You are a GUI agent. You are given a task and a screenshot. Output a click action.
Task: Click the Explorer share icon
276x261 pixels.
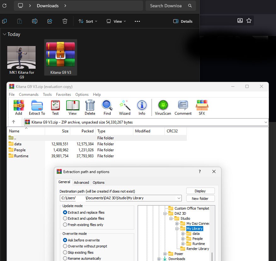(x=50, y=21)
